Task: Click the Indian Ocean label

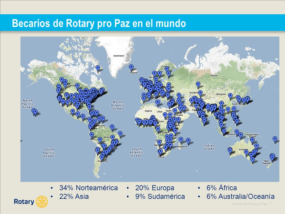Action: pyautogui.click(x=209, y=147)
